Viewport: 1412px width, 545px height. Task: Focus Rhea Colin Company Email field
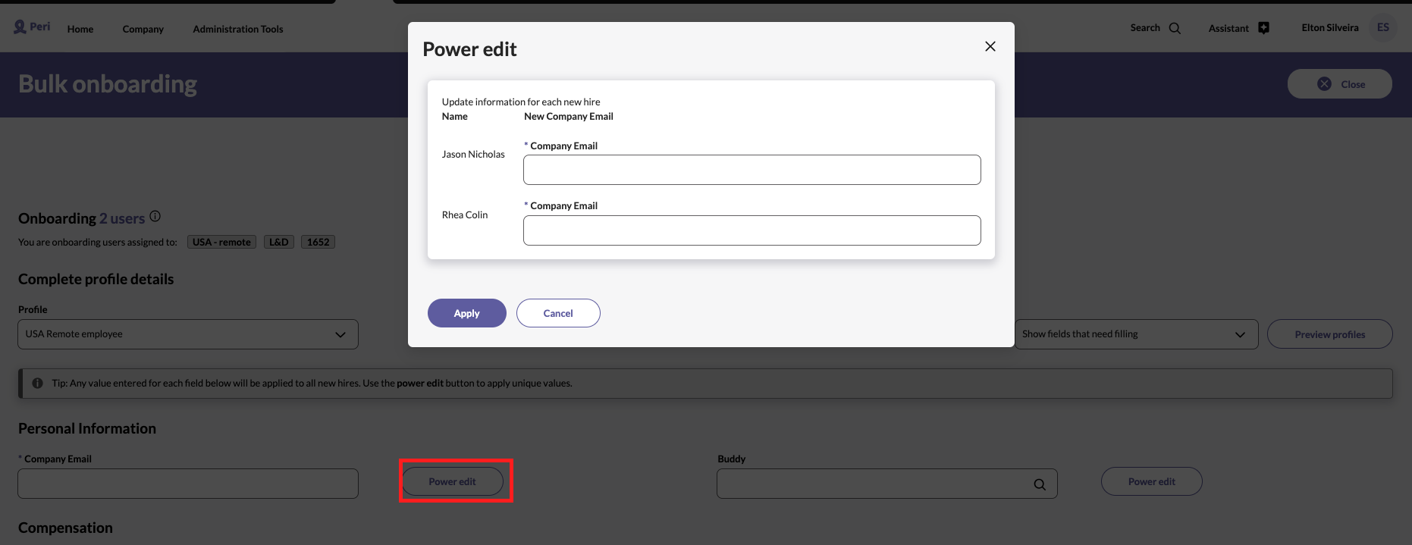[x=751, y=230]
